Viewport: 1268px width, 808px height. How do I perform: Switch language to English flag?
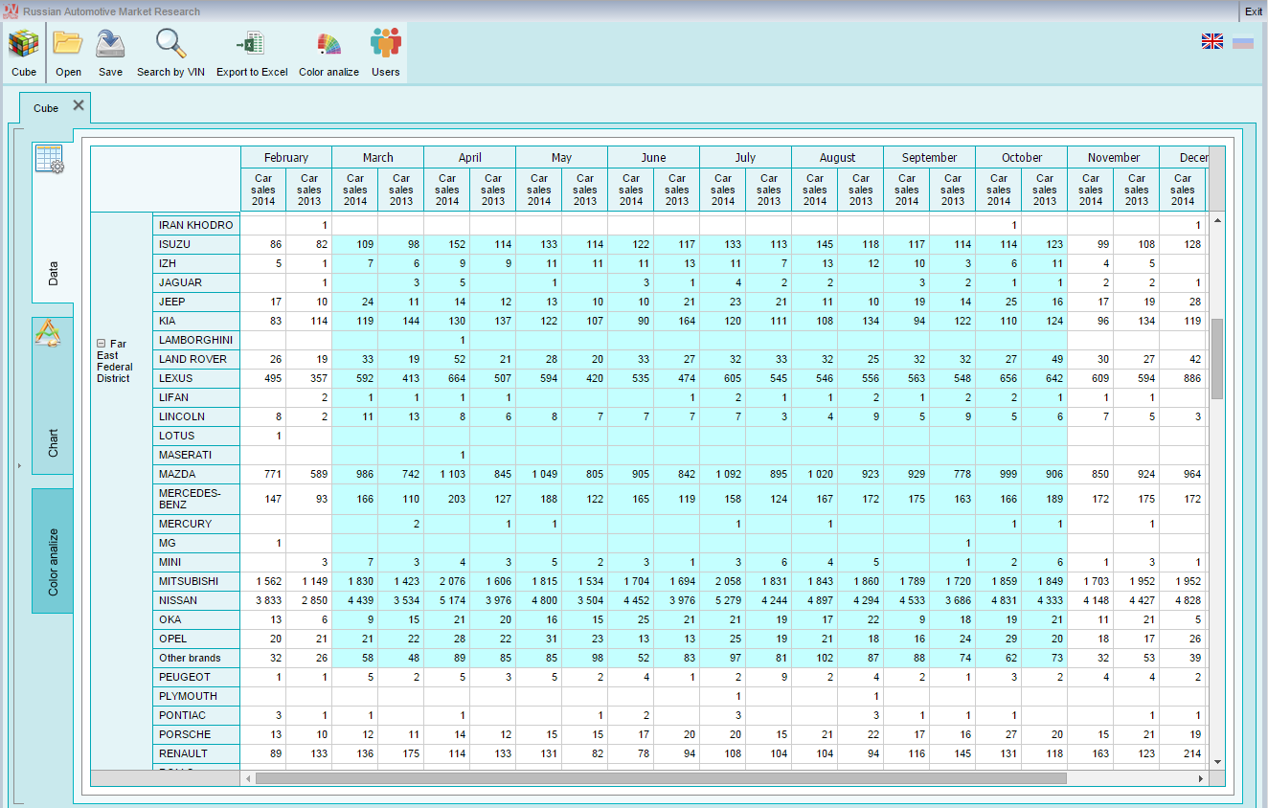point(1212,41)
